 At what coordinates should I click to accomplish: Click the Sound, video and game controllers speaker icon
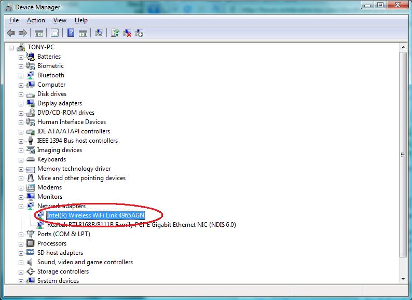(30, 262)
